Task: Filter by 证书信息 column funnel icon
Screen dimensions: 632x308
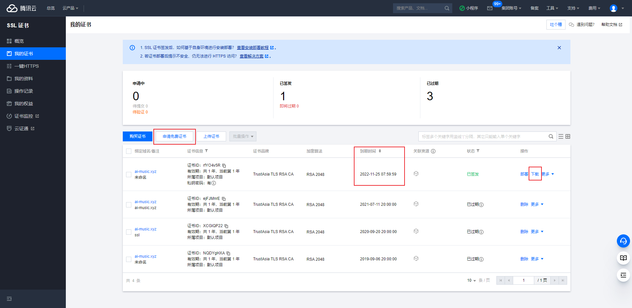Action: pos(206,151)
